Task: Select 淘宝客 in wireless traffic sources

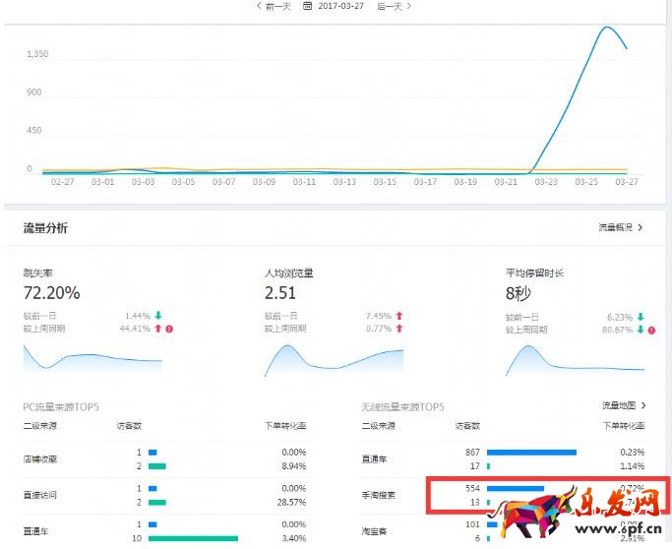Action: [375, 531]
